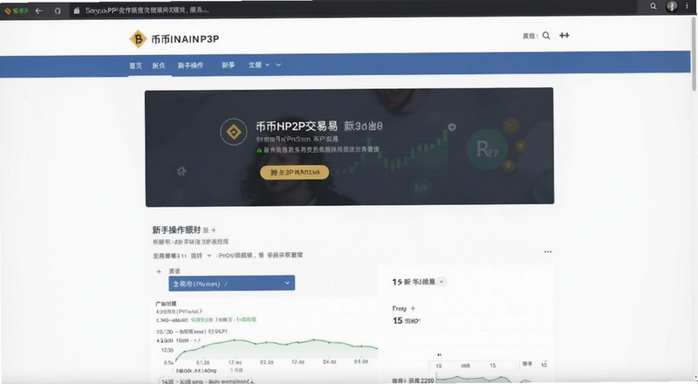The width and height of the screenshot is (698, 384).
Task: Click the circular diamond logo in the banner
Action: (x=233, y=132)
